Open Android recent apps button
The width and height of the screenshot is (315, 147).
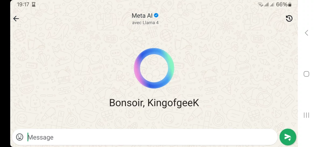(306, 115)
